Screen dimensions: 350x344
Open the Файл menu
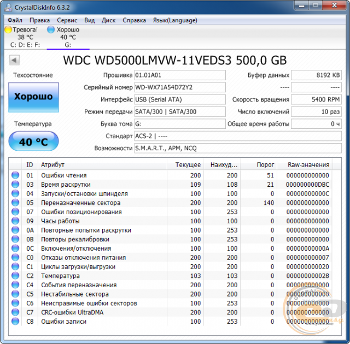pyautogui.click(x=15, y=20)
